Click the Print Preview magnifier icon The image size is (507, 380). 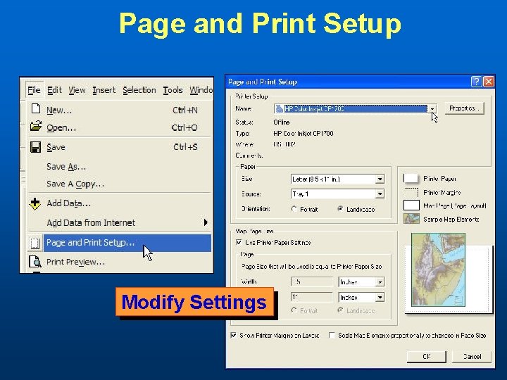pyautogui.click(x=35, y=261)
